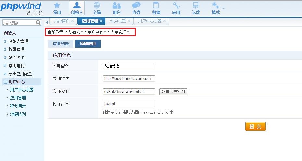The image size is (302, 161).
Task: Open 创始人管理 in sidebar
Action: [x=18, y=41]
